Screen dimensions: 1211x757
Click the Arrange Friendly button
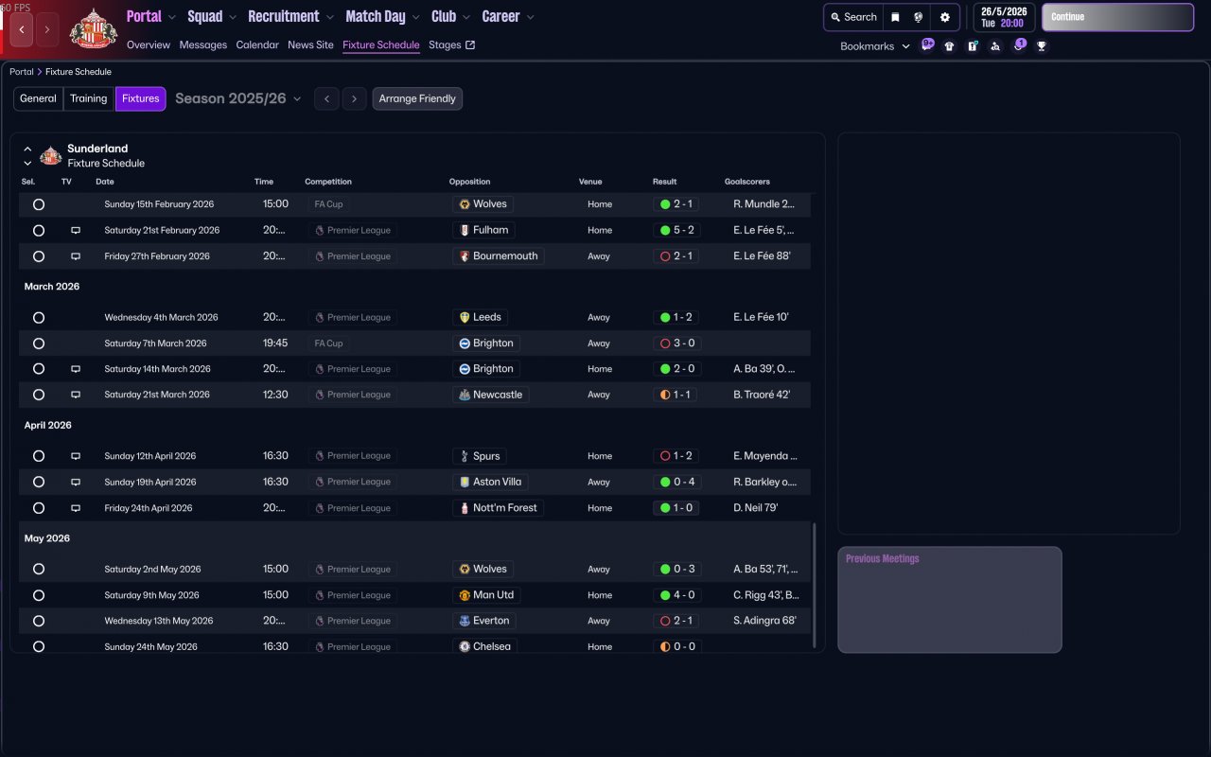point(417,98)
